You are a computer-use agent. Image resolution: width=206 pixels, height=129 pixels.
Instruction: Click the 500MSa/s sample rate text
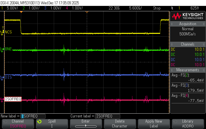point(188,34)
